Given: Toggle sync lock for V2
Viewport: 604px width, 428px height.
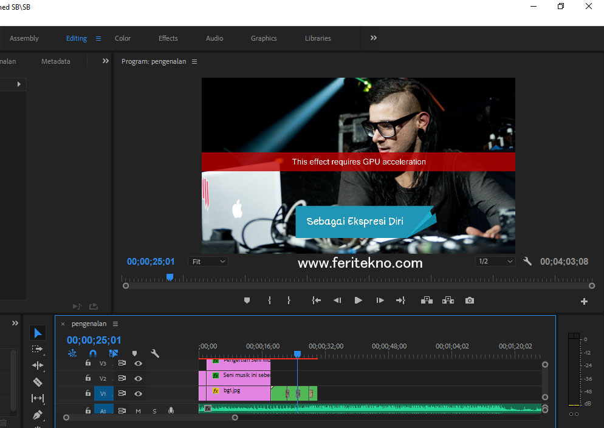Looking at the screenshot, I should (122, 378).
